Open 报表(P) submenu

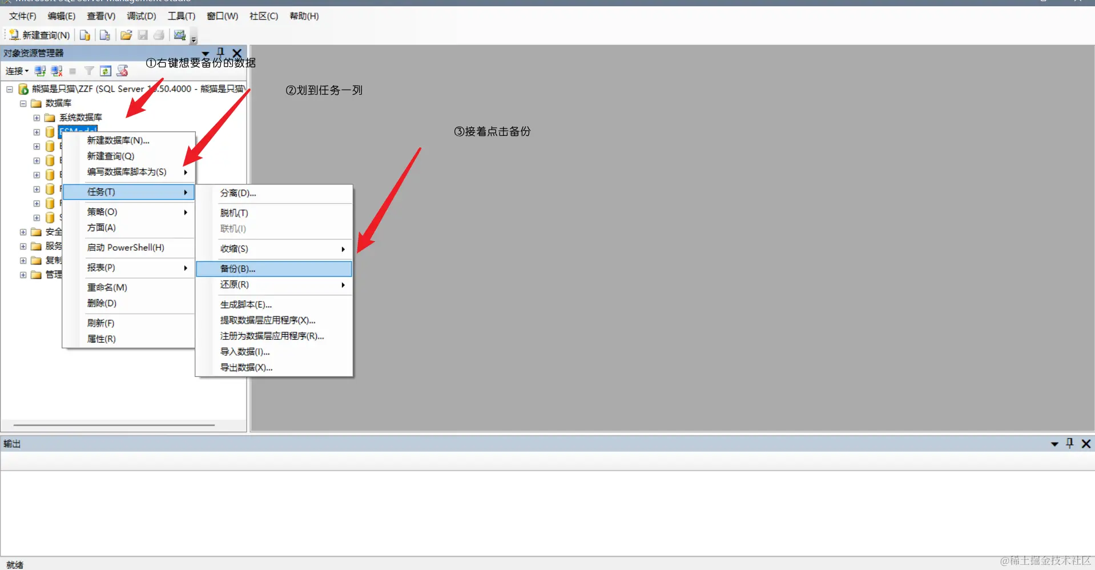pyautogui.click(x=129, y=267)
